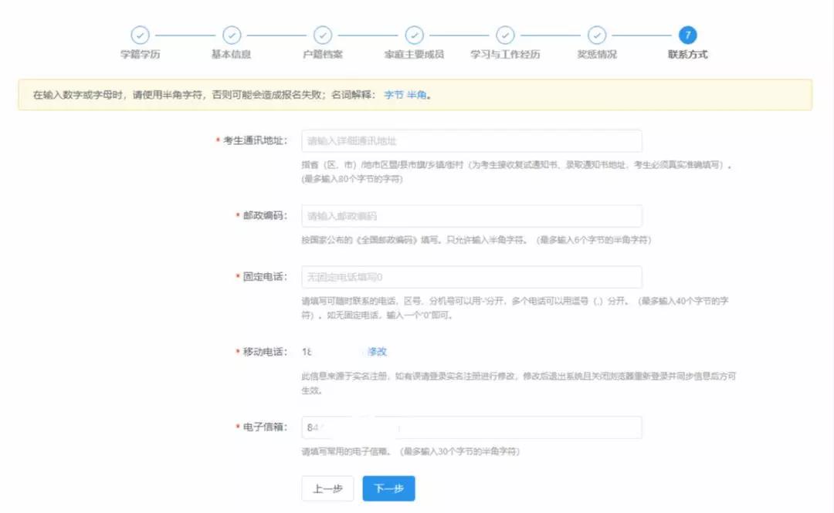Click the red asterisk beside 电子信箱
The height and width of the screenshot is (513, 834).
tap(238, 427)
